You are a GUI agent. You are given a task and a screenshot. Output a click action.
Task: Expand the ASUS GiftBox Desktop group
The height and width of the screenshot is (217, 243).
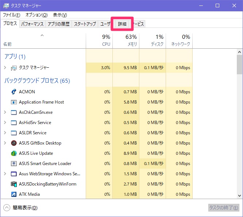coord(5,143)
